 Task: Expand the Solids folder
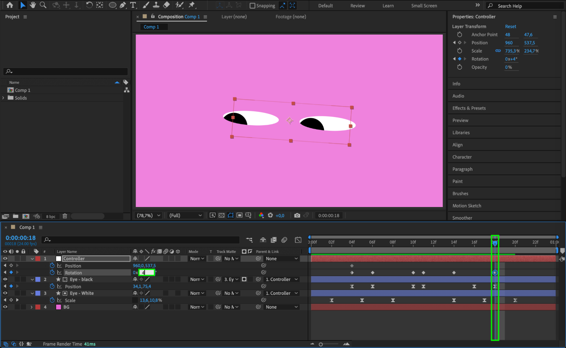[x=3, y=98]
